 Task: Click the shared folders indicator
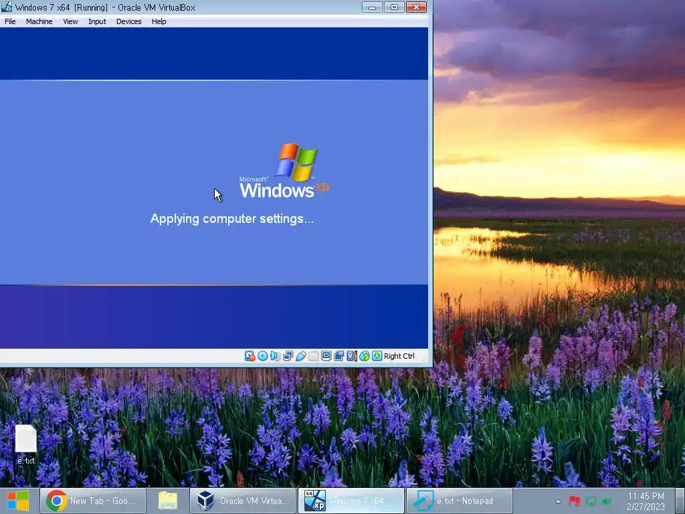click(x=313, y=356)
